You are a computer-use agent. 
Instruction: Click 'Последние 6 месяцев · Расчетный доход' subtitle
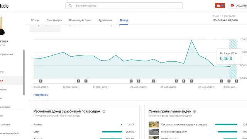(56, 116)
